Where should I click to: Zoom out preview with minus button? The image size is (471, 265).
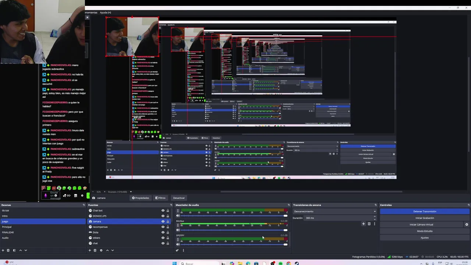pos(93,192)
